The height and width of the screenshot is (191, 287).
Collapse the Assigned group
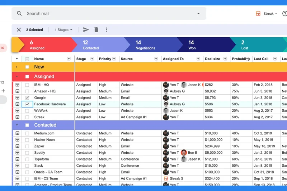(x=17, y=77)
